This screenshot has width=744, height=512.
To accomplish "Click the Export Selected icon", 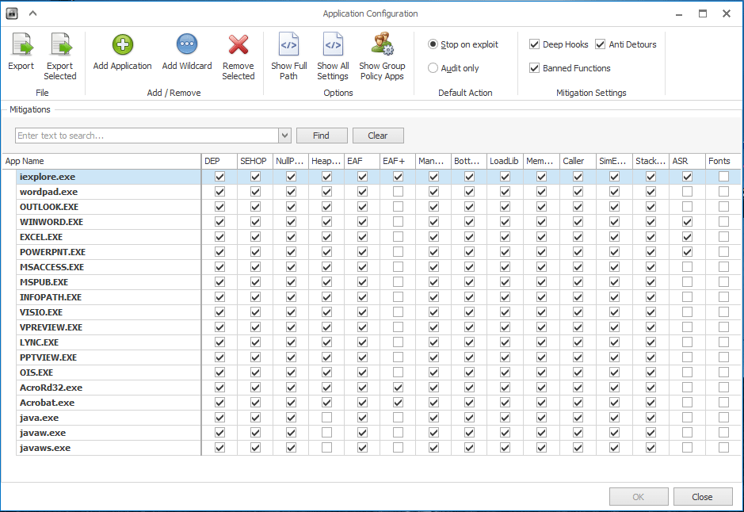I will (x=60, y=45).
